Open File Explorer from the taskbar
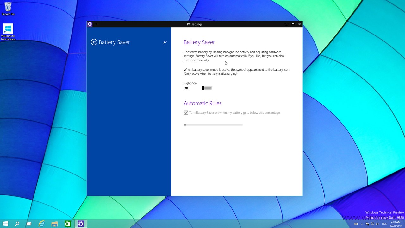The height and width of the screenshot is (228, 405). click(x=54, y=224)
